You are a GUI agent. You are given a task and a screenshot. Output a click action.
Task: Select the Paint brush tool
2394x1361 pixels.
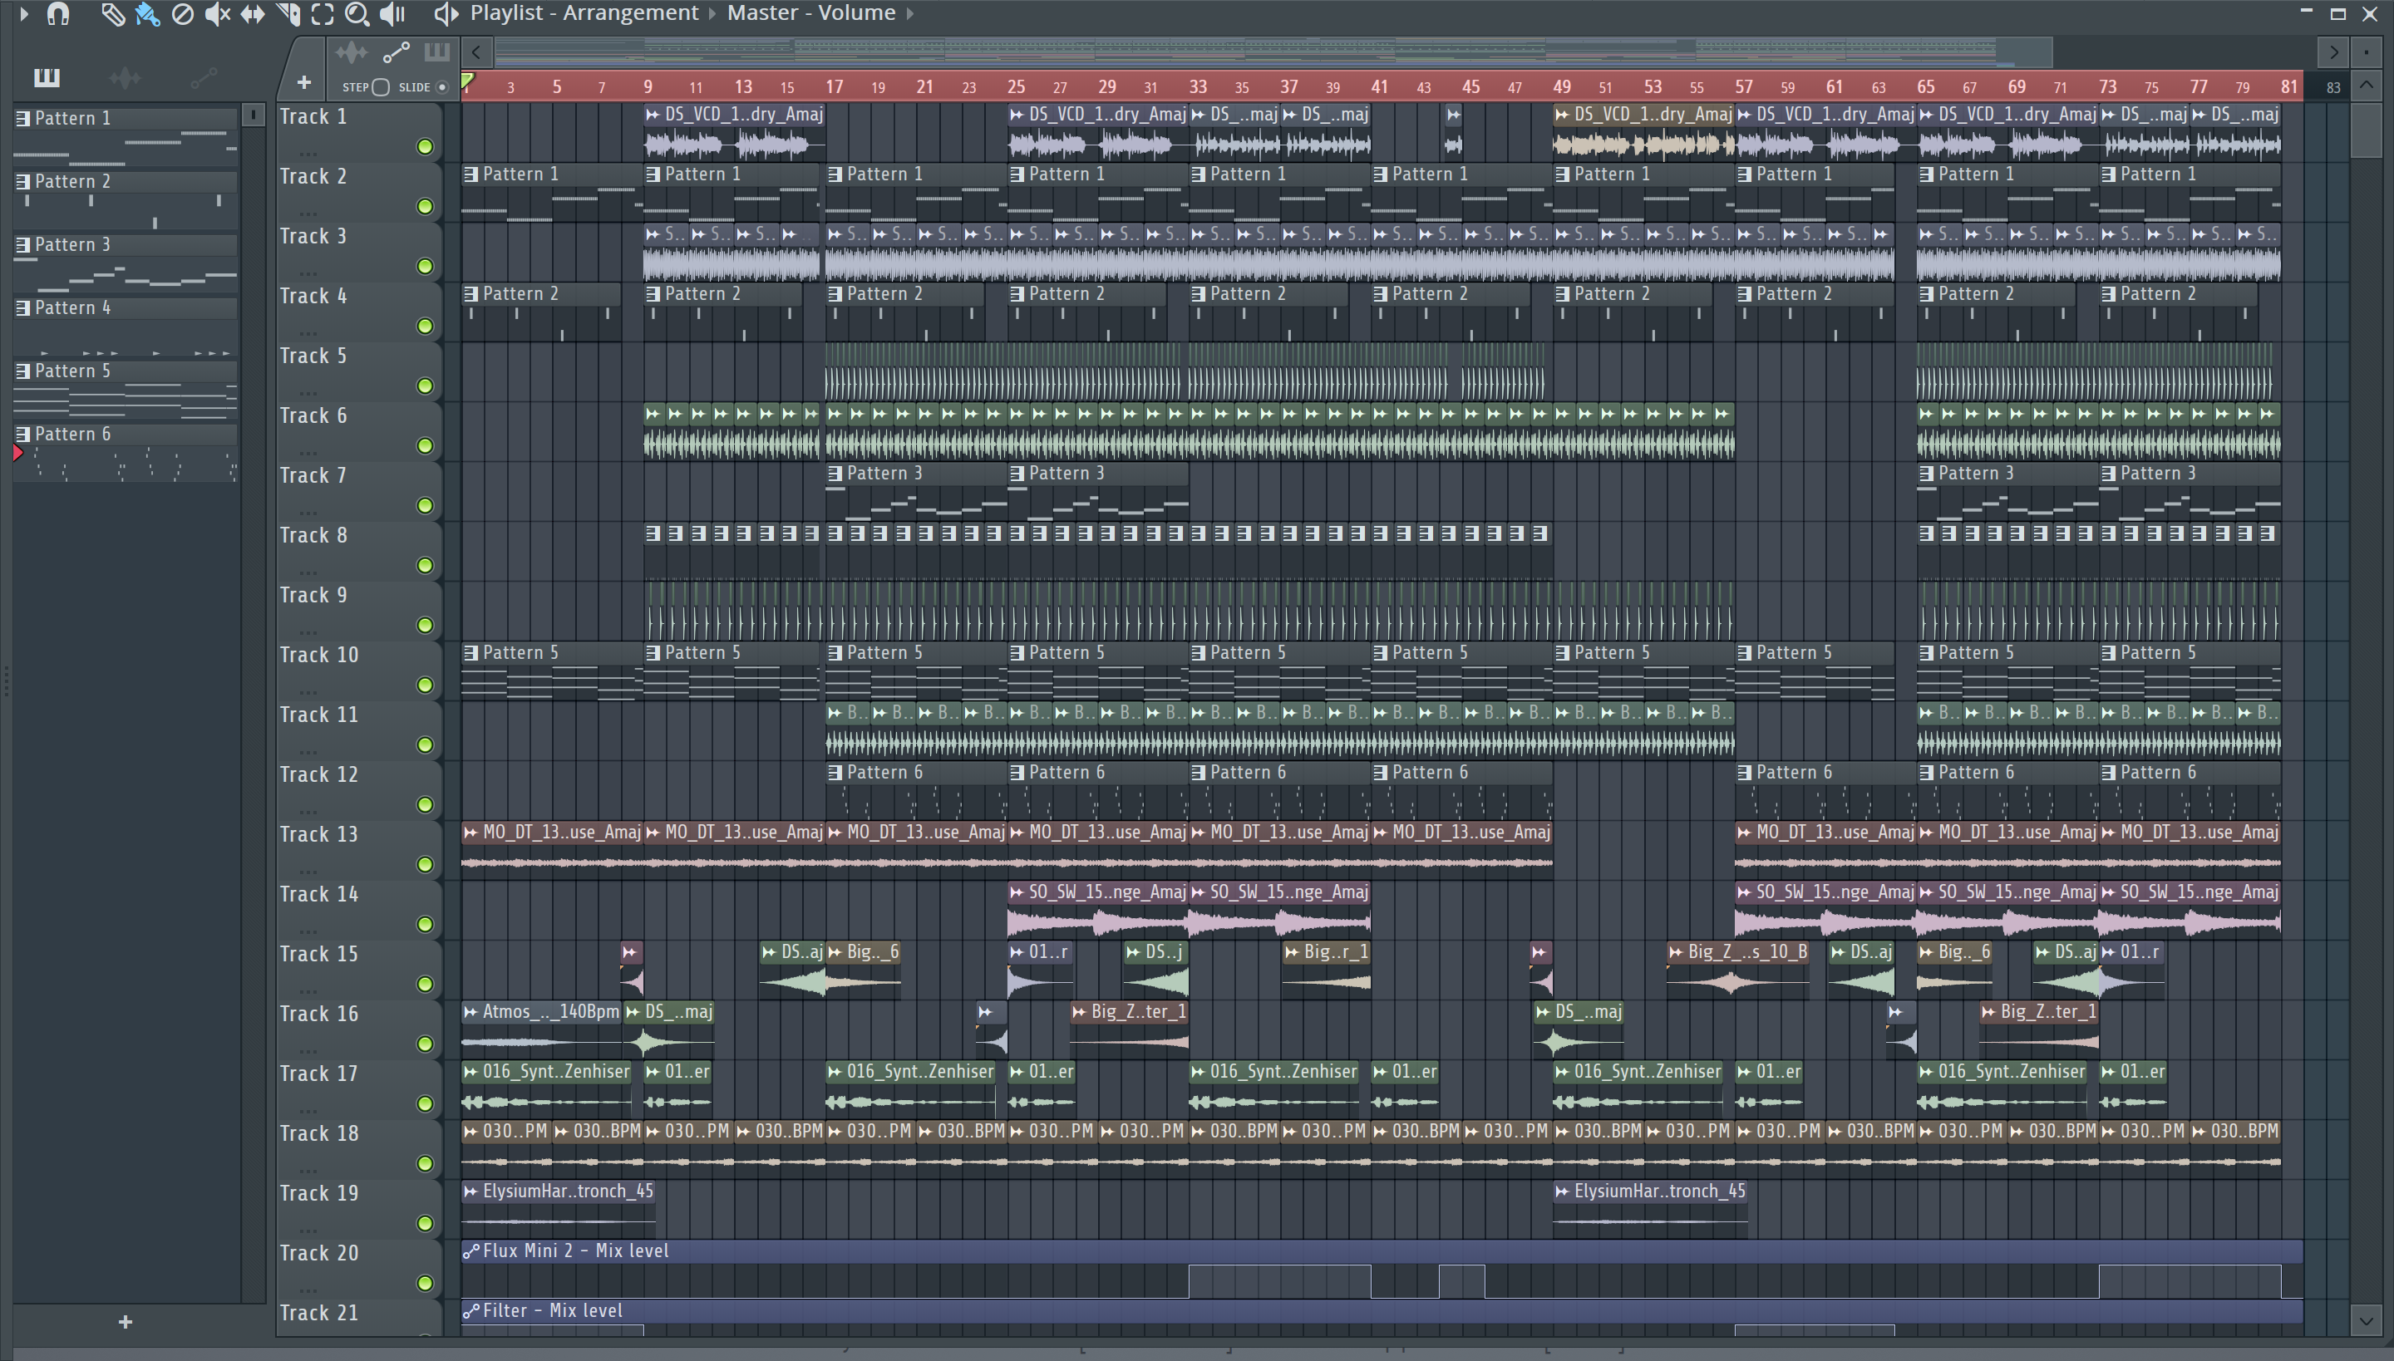click(x=148, y=14)
